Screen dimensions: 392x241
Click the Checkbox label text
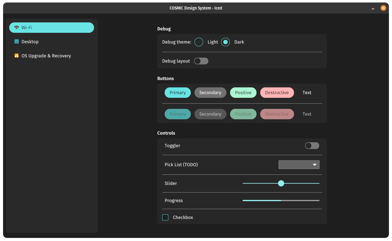(x=183, y=217)
